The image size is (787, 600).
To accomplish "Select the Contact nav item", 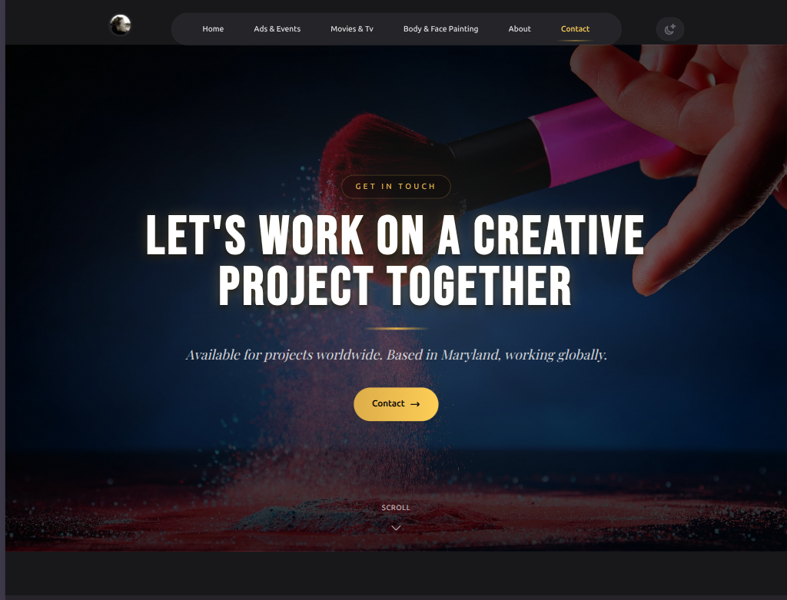I will [x=575, y=29].
